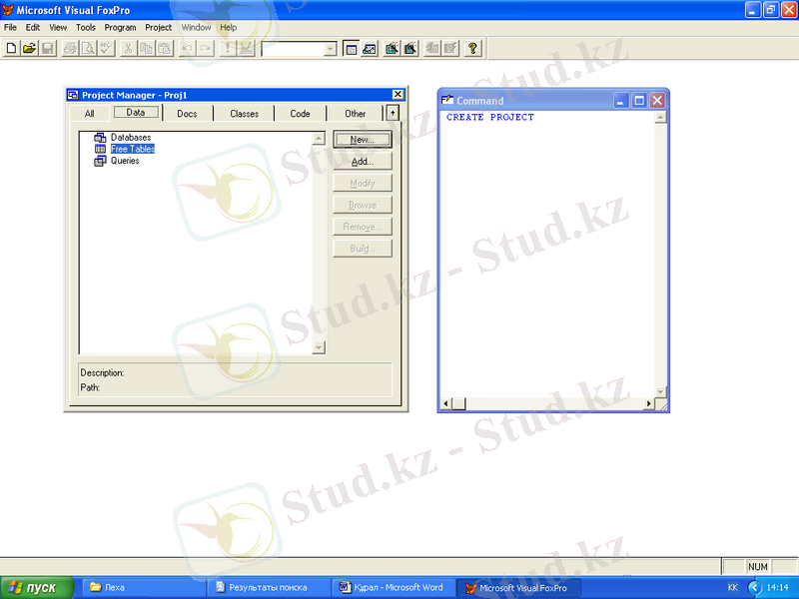
Task: Click the Cut scissors icon
Action: tap(129, 48)
